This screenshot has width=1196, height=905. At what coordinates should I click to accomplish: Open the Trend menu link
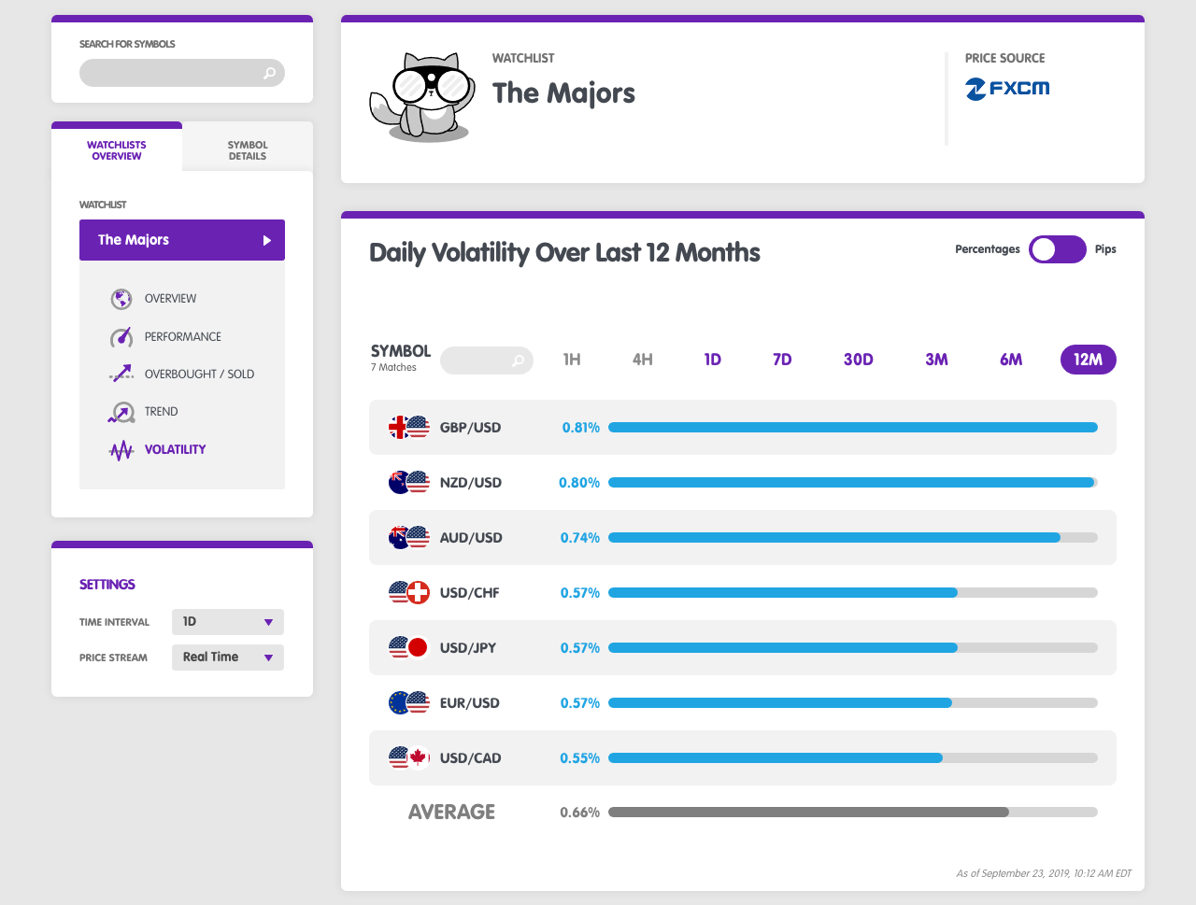click(x=161, y=412)
